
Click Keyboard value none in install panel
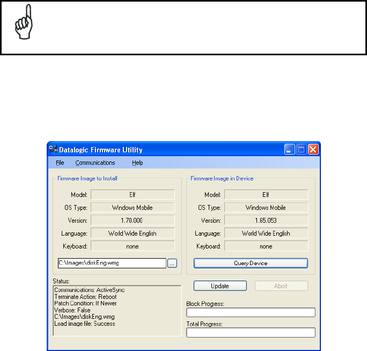click(x=133, y=246)
